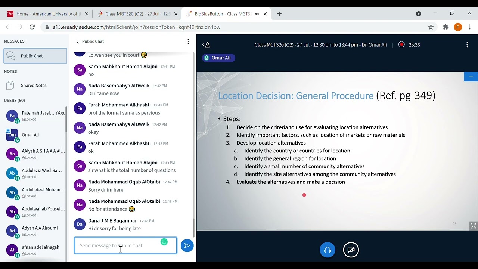Click Nada Basem avatar on 'okay' message
Image resolution: width=478 pixels, height=269 pixels.
tap(80, 128)
